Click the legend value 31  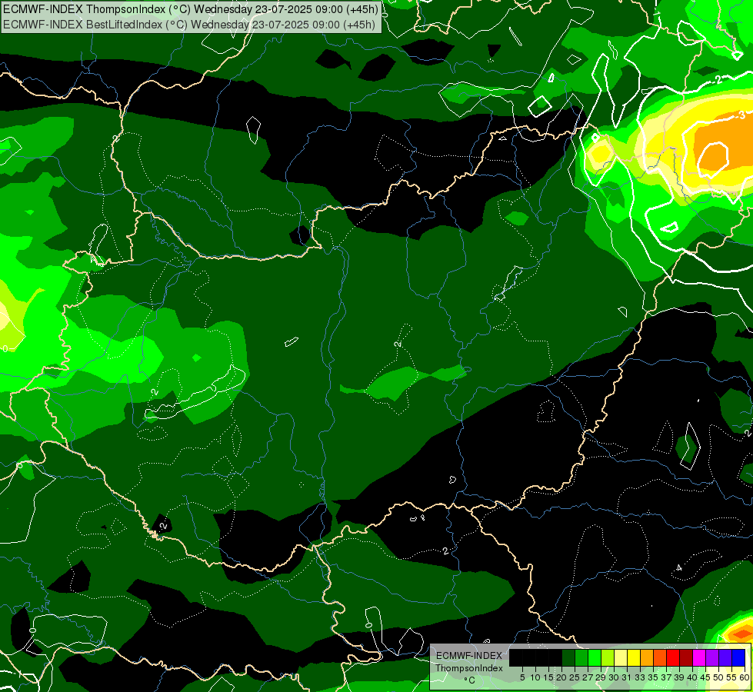coord(627,677)
